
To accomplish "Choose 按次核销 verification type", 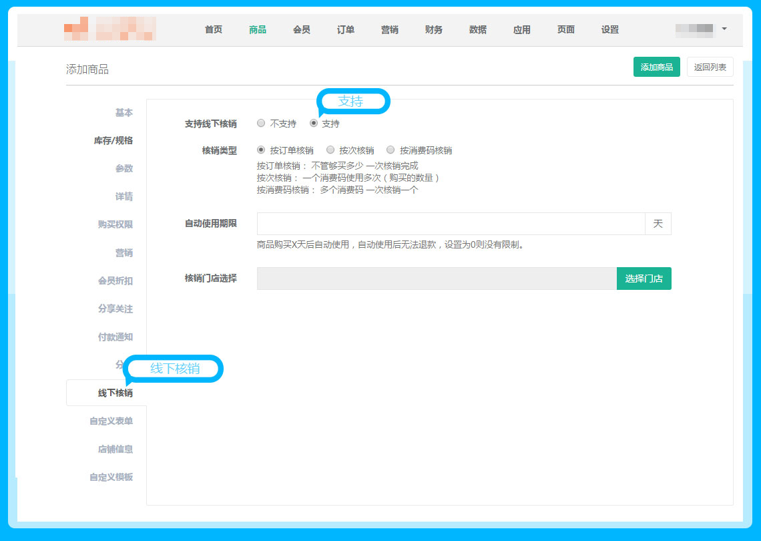I will tap(330, 150).
